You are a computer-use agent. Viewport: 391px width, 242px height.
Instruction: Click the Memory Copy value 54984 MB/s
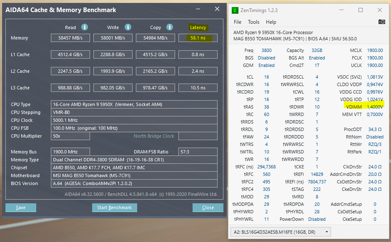tap(155, 38)
